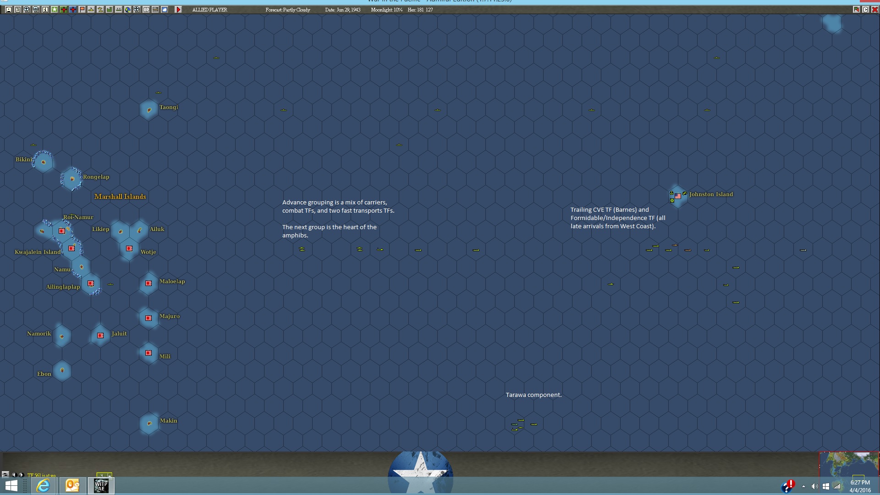Click the globe toolbar icon
880x495 pixels.
tap(128, 10)
